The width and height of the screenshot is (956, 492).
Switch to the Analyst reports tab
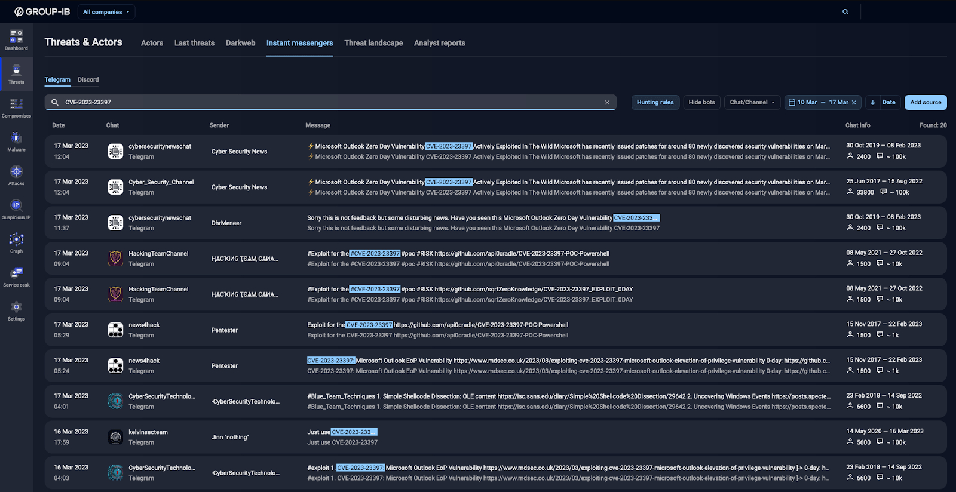439,43
